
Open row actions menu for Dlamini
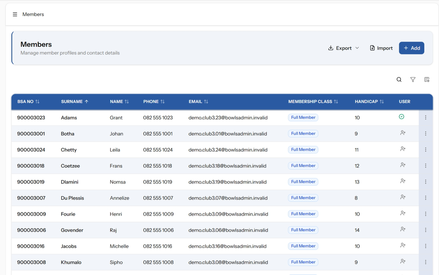(x=426, y=182)
